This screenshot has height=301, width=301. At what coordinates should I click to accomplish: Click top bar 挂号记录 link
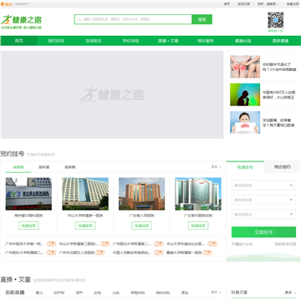243,4
